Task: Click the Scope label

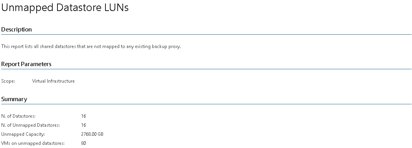Action: [8, 81]
